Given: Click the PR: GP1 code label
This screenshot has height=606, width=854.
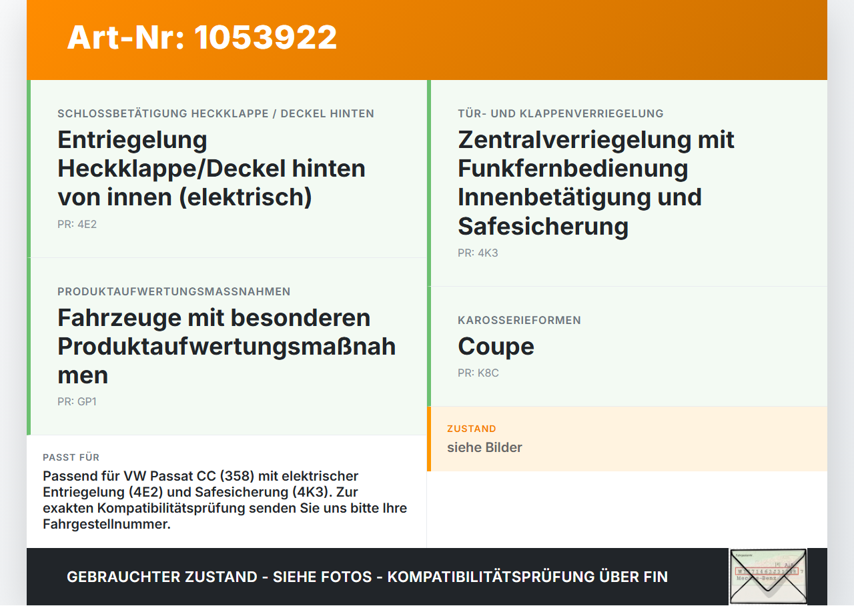Looking at the screenshot, I should pos(77,402).
